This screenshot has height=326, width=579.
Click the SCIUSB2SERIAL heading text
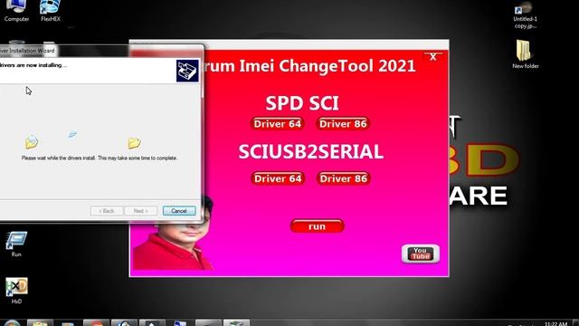click(310, 152)
